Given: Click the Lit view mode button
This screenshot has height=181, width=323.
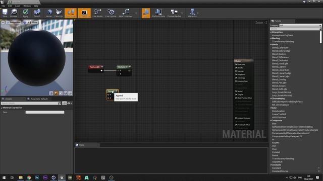Looking at the screenshot, I should [26, 22].
